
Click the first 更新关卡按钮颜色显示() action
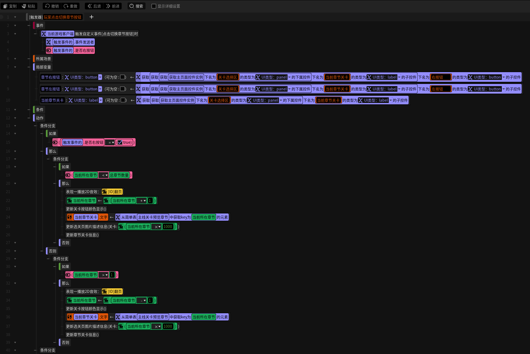coord(86,209)
